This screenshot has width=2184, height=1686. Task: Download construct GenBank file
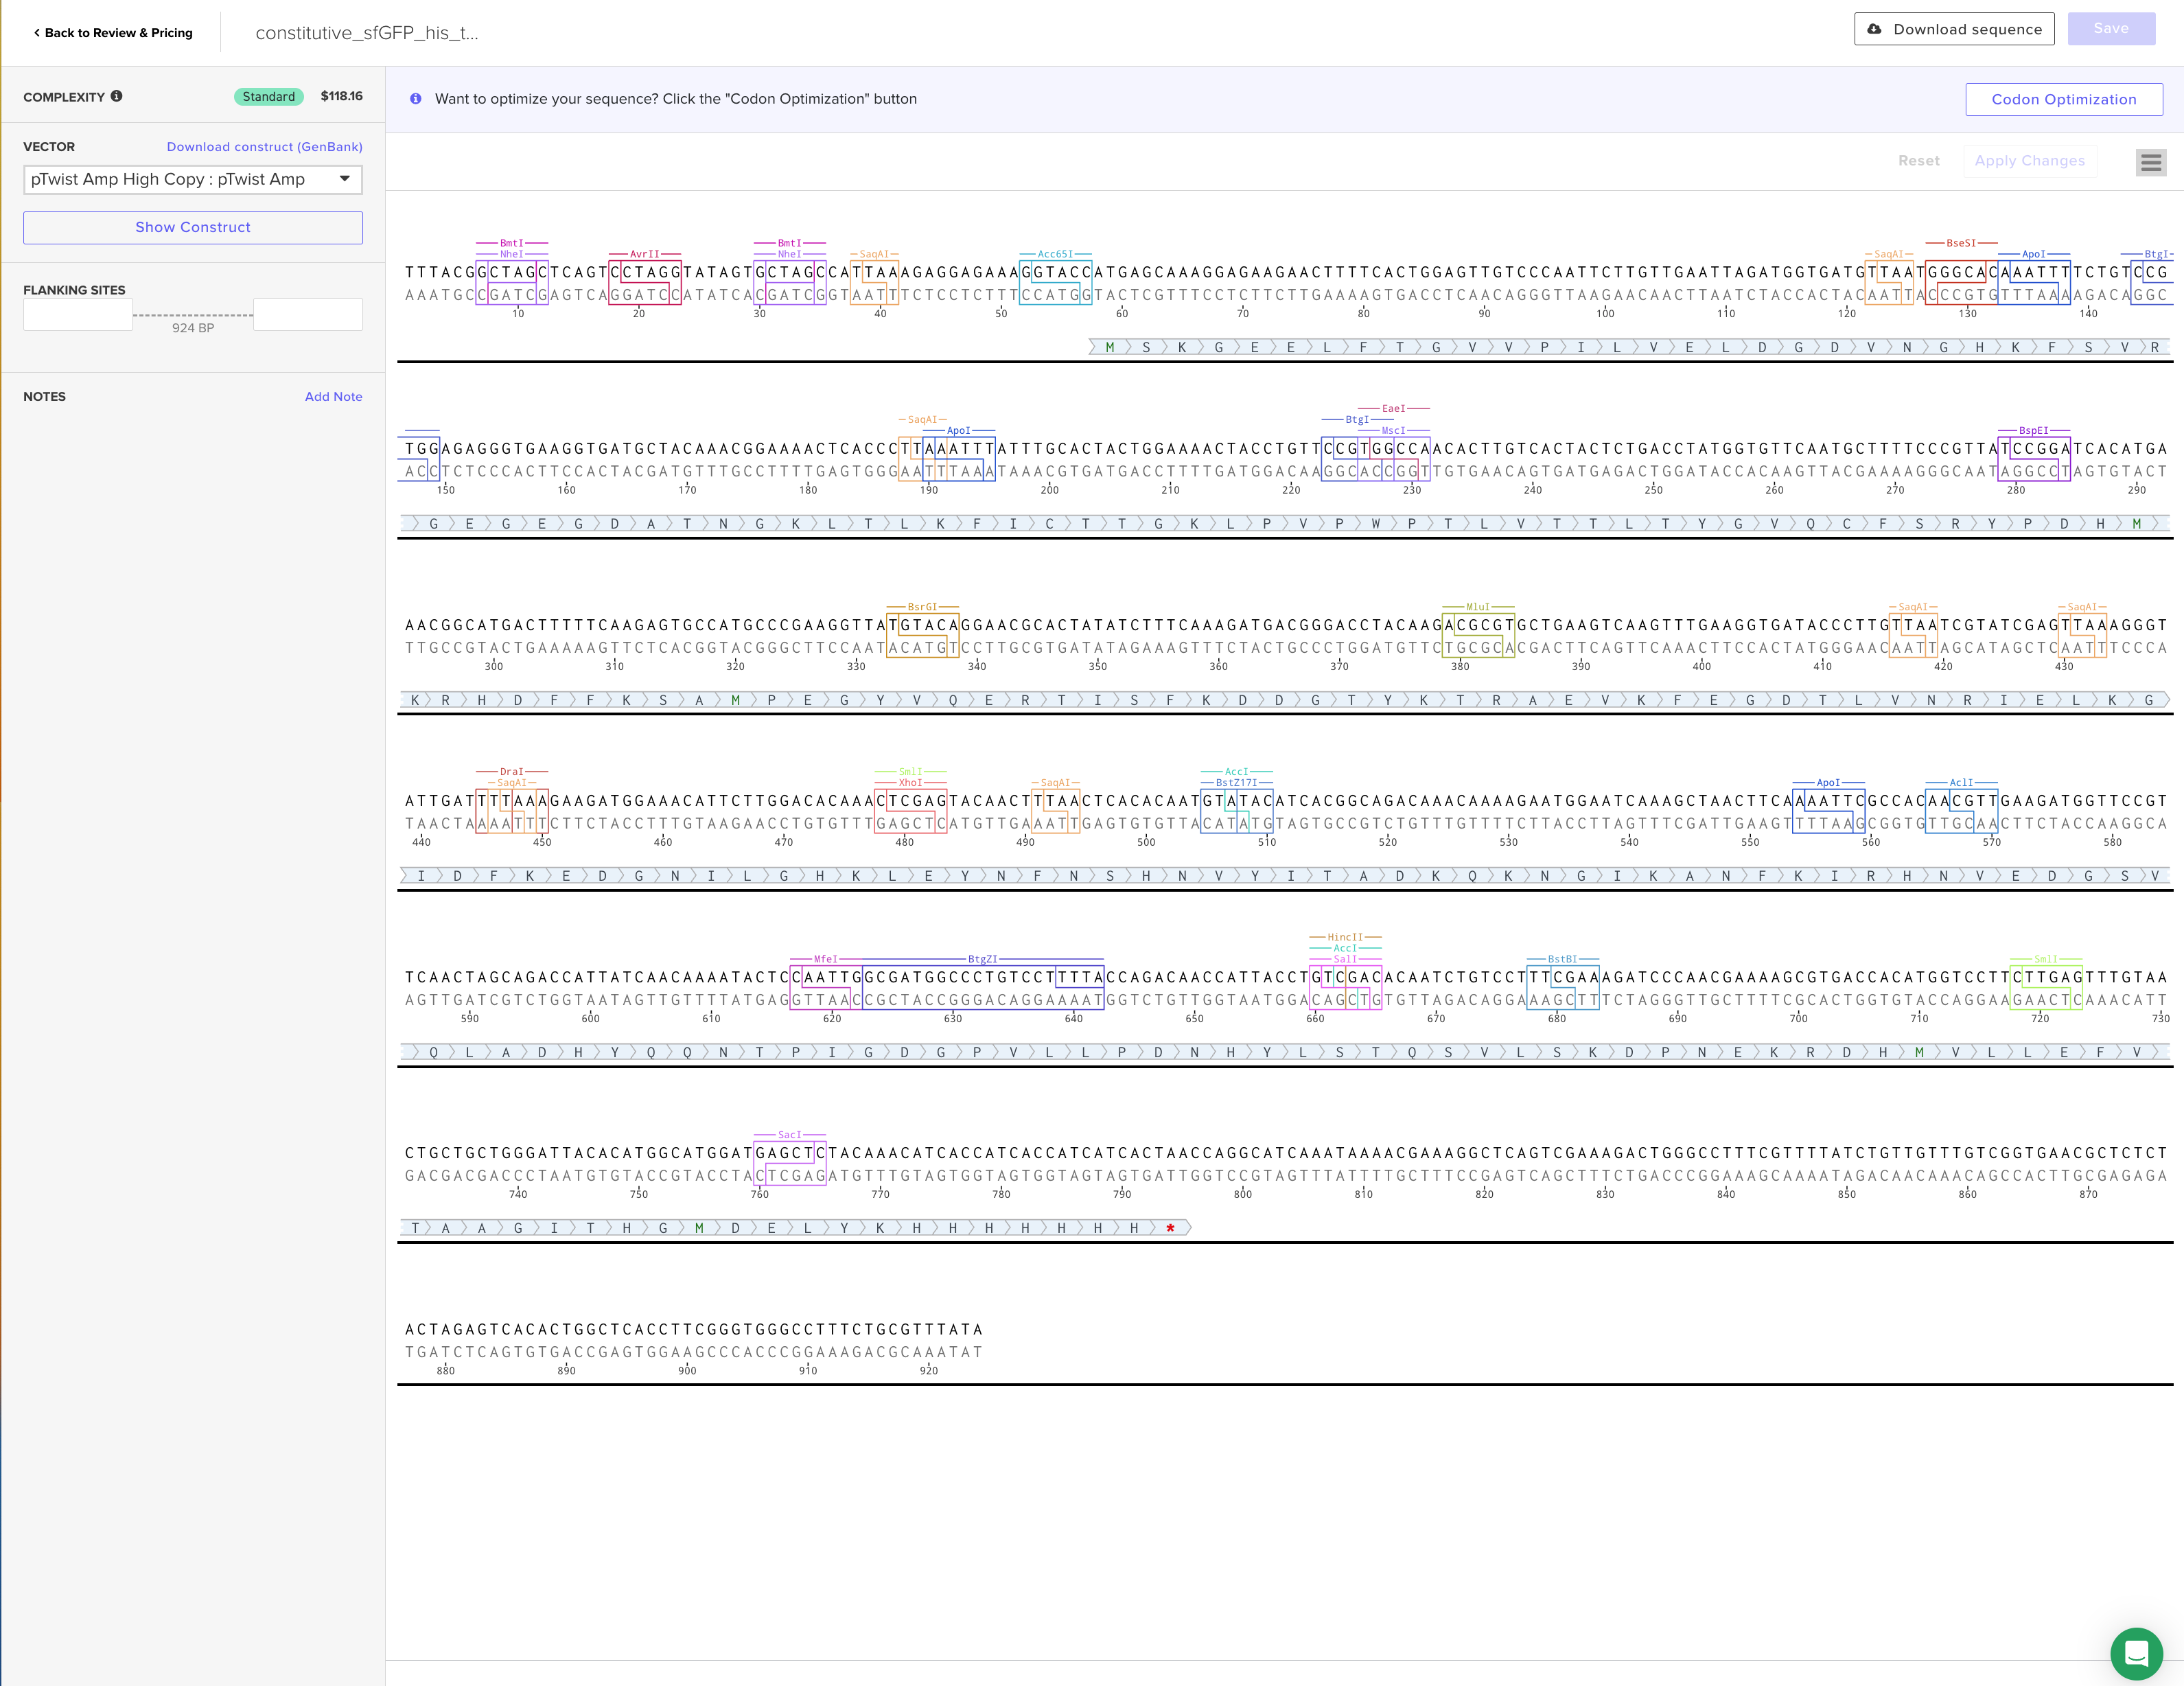coord(264,147)
